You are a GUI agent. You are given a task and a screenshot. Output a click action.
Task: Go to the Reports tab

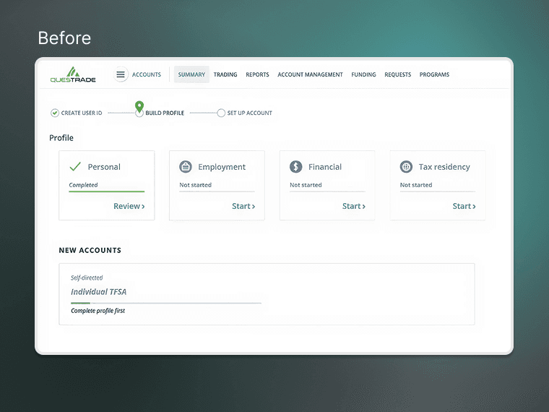coord(257,74)
